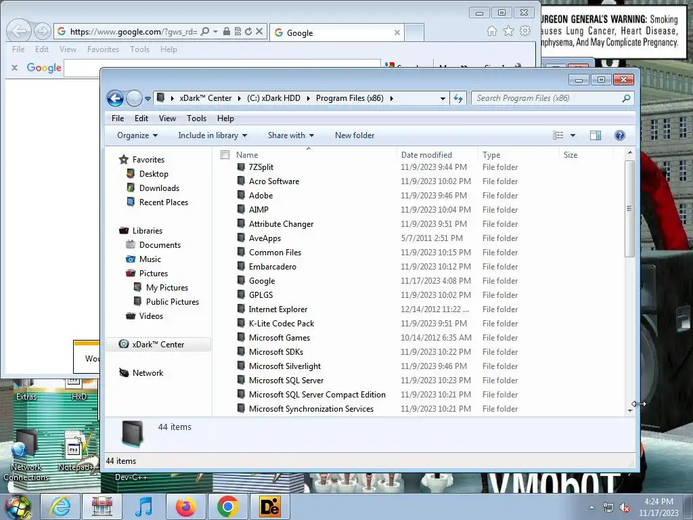
Task: Open Internet Explorer Home icon
Action: pos(491,31)
